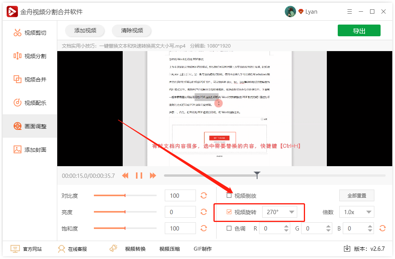Open 添加封面 section
Viewport: 395px width, 259px height.
(30, 149)
